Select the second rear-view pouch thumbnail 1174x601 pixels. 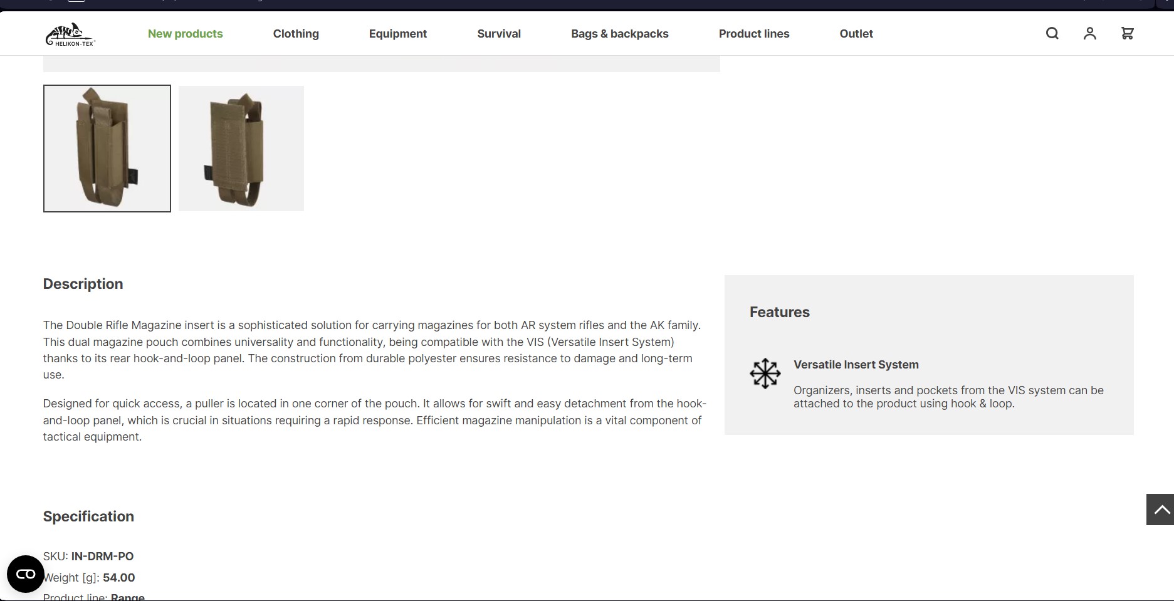click(241, 149)
